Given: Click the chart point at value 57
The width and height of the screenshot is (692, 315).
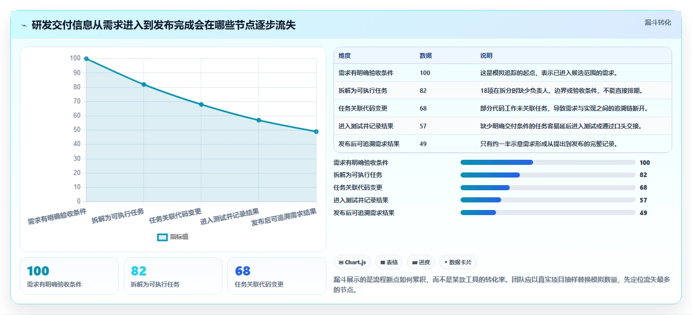Looking at the screenshot, I should click(x=259, y=120).
